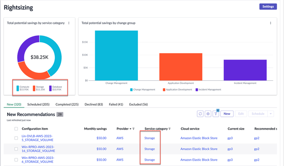This screenshot has width=284, height=166.
Task: Open Lin-DVLB-AWS-2023-5_STORAGE_VOLUME link
Action: point(37,138)
